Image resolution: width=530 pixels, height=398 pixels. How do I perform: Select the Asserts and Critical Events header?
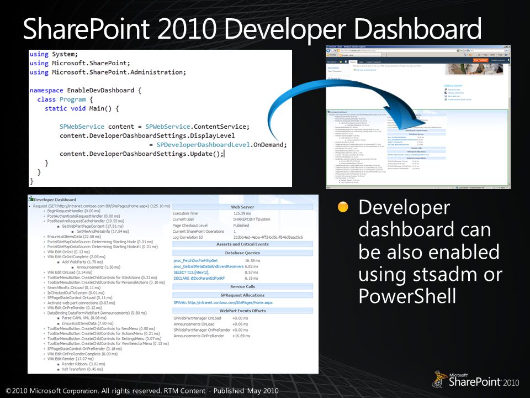click(x=243, y=244)
